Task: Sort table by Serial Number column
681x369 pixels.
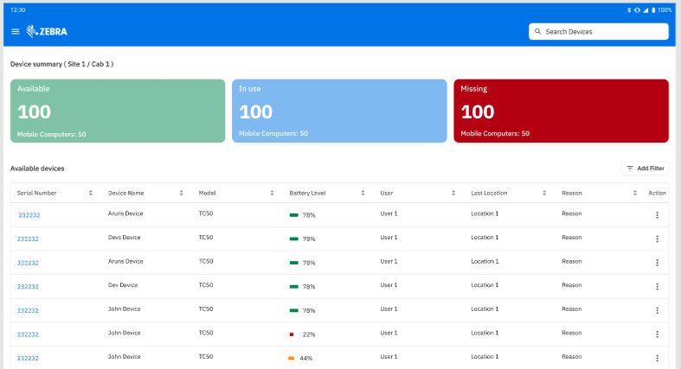Action: tap(90, 193)
